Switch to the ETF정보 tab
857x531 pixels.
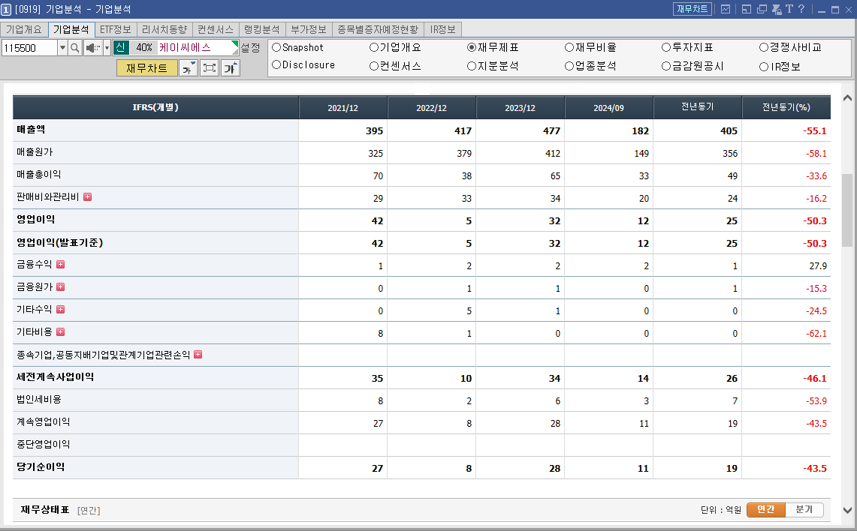115,29
